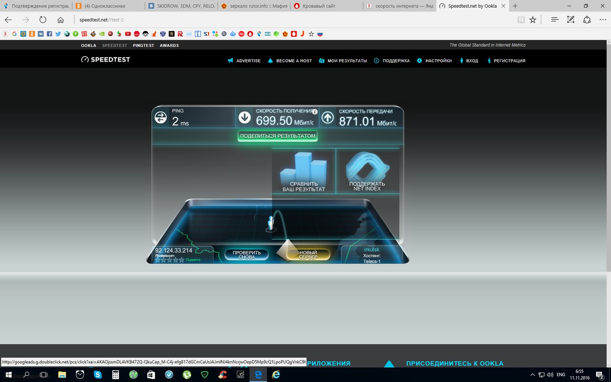The width and height of the screenshot is (611, 382).
Task: Click the НОВЫЙ СЕРВЕР button
Action: point(308,255)
